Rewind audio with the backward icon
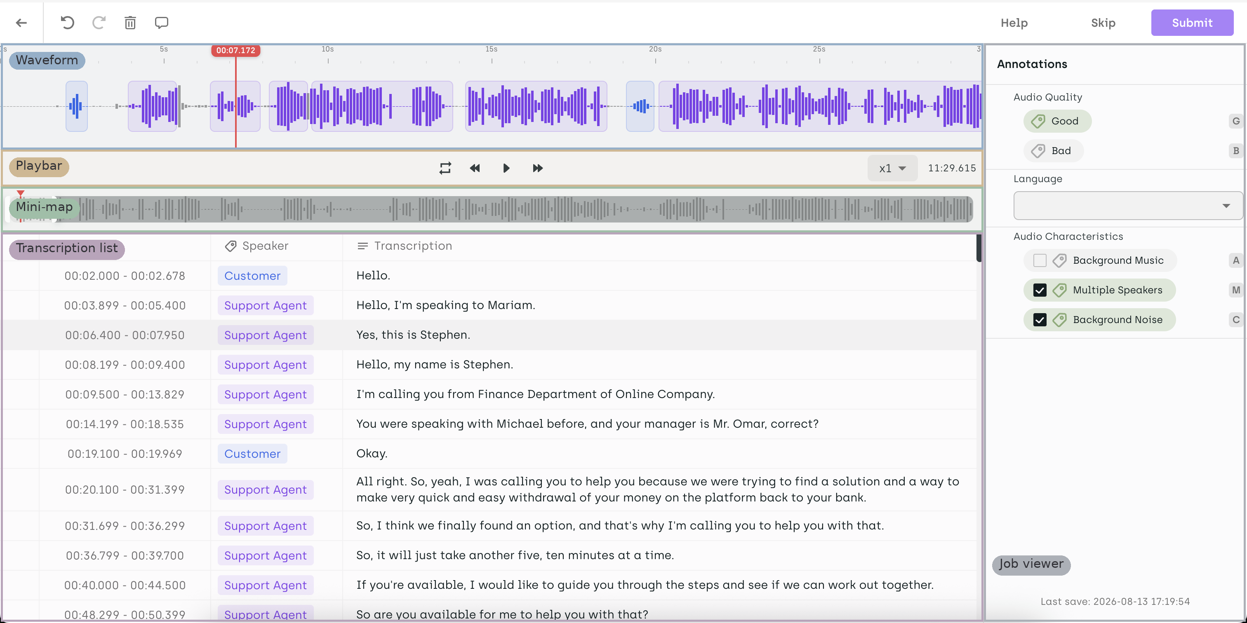Viewport: 1247px width, 623px height. click(x=475, y=169)
